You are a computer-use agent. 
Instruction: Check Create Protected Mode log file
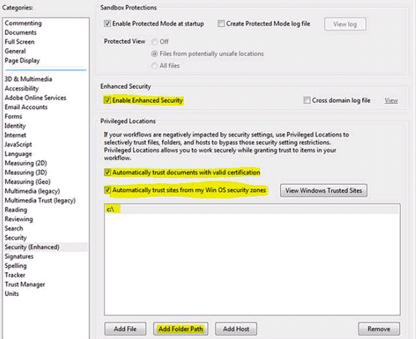coord(221,23)
